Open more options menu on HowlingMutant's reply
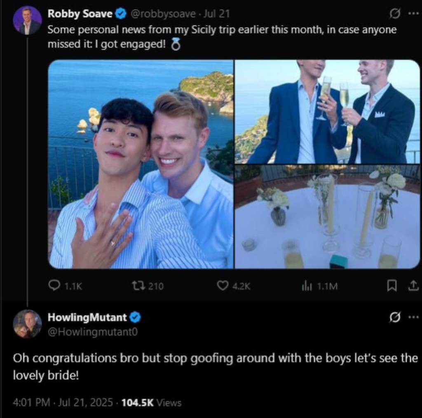Image resolution: width=422 pixels, height=418 pixels. (x=413, y=317)
